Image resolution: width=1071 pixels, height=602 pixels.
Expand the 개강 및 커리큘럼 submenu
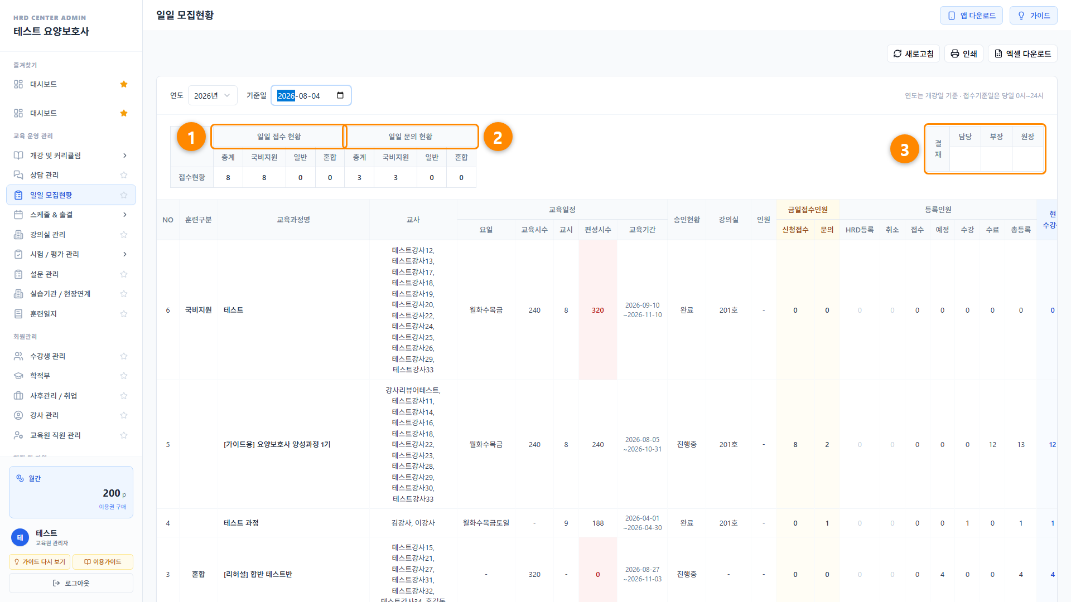pos(124,156)
